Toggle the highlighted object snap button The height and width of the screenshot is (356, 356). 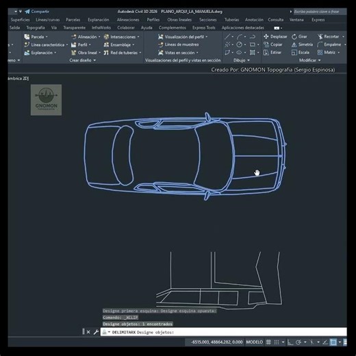[333, 342]
